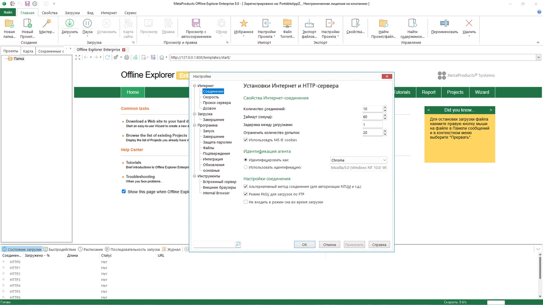Uncheck Show this page when Offline Explorer starts
Screen dimensions: 543x305
click(x=124, y=192)
